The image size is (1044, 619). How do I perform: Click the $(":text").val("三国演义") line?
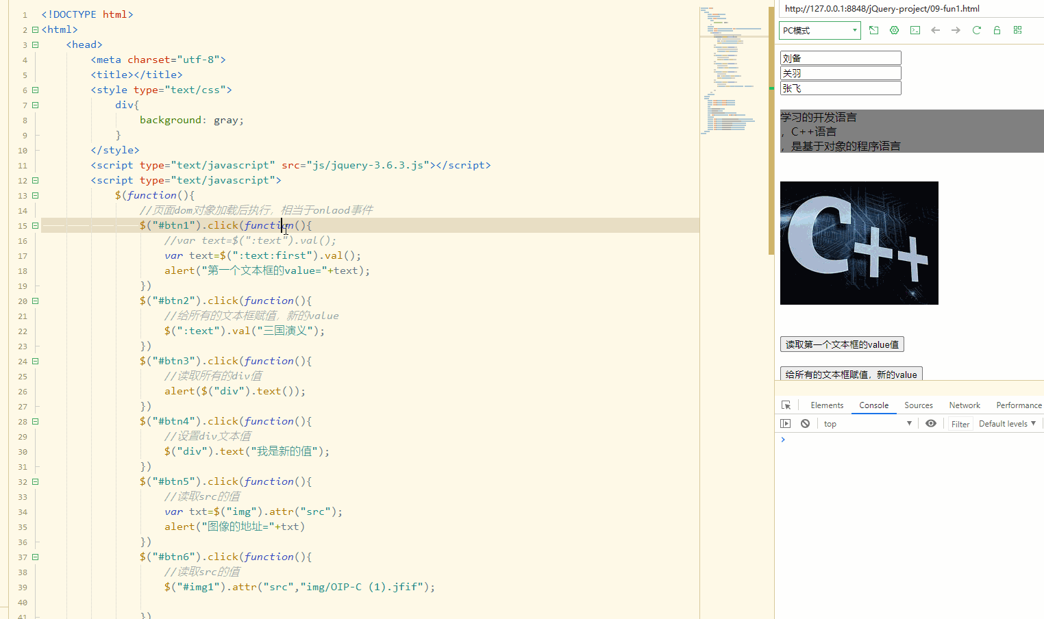(245, 331)
